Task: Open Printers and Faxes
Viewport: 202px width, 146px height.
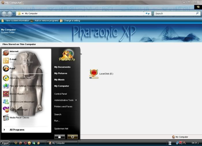Action: click(63, 106)
